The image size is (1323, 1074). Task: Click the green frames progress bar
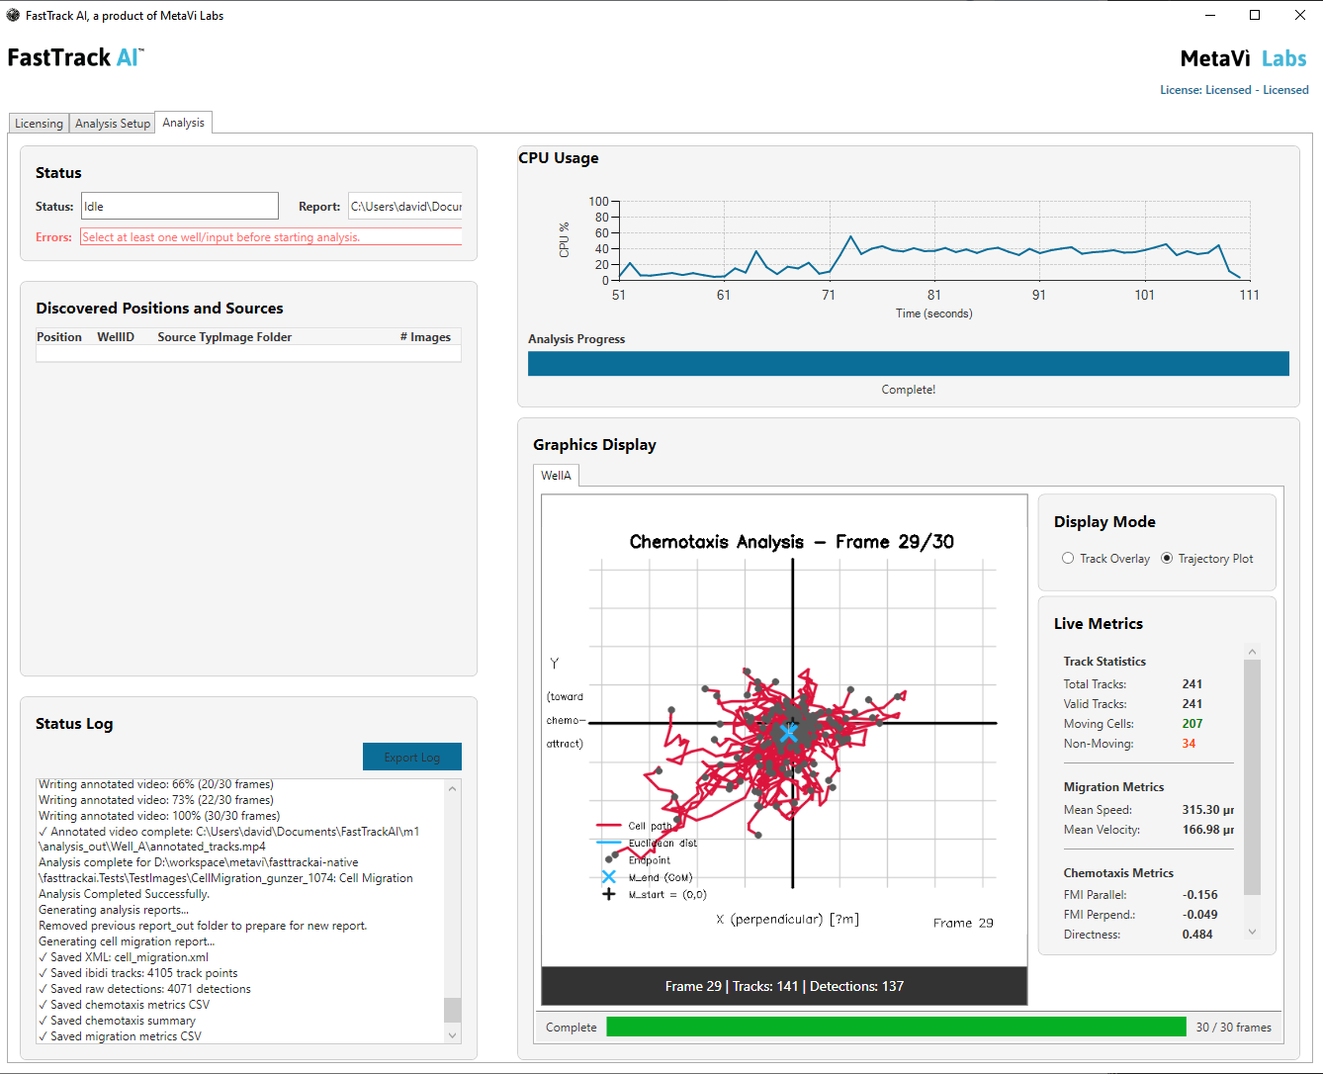click(x=895, y=1028)
